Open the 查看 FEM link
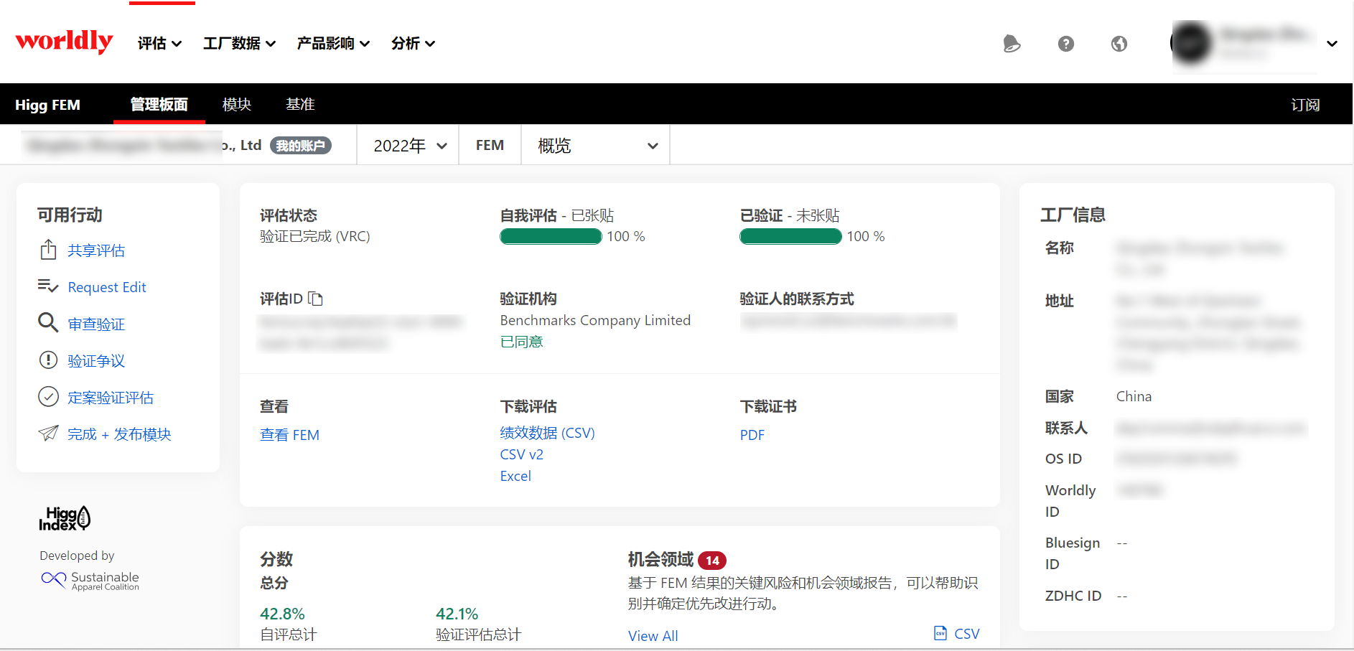Screen dimensions: 1354x651 coord(289,435)
